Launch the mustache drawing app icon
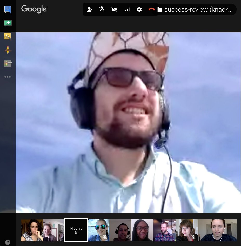Viewport: 241px width, 246px height. click(8, 50)
